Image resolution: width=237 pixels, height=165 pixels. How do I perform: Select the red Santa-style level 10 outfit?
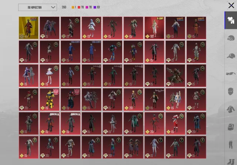[175, 123]
